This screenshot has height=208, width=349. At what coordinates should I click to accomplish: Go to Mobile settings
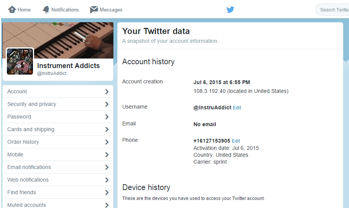pos(58,154)
